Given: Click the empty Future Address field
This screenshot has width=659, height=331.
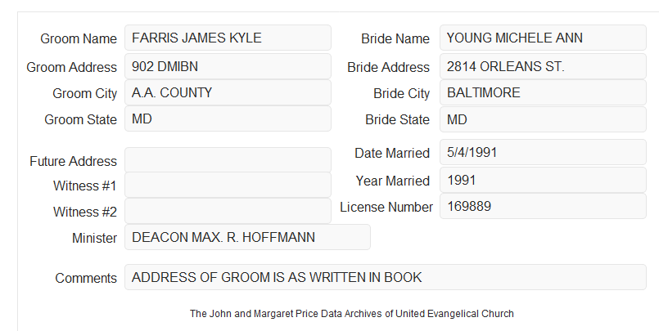Looking at the screenshot, I should point(228,160).
